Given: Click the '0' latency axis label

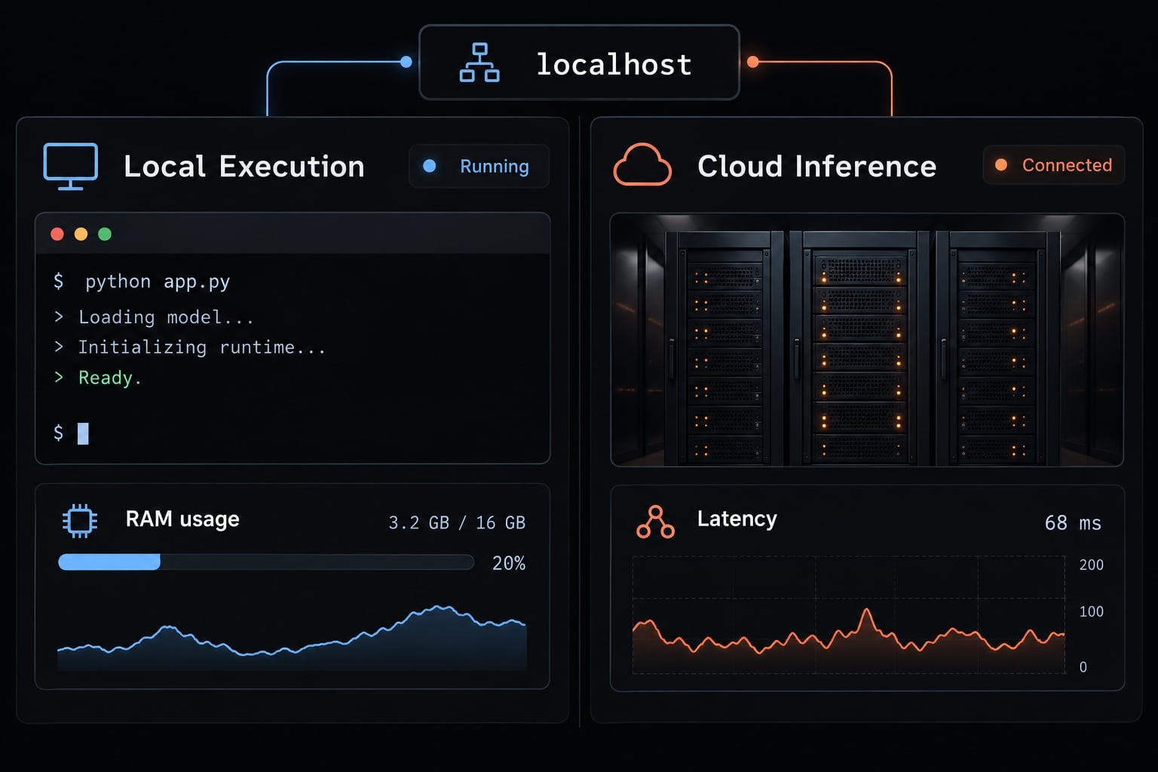Looking at the screenshot, I should [x=1083, y=667].
